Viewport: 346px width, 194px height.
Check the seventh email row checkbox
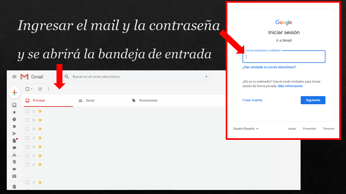coord(27,165)
